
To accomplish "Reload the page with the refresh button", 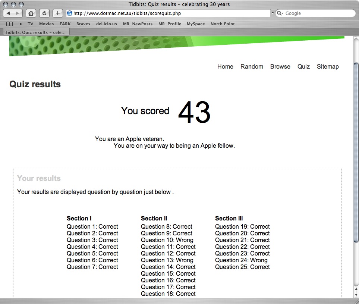I will click(44, 13).
